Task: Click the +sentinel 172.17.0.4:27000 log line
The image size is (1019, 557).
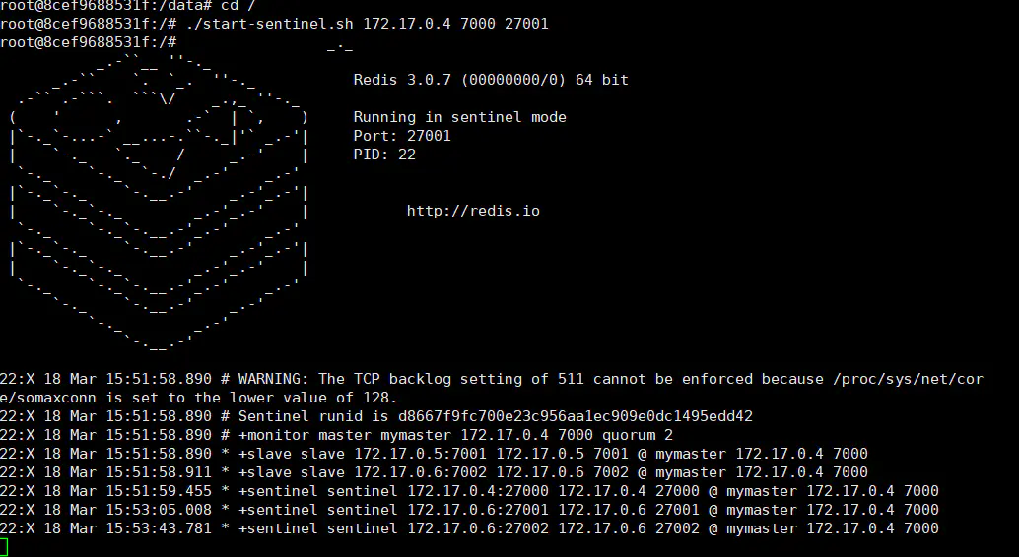Action: [469, 491]
